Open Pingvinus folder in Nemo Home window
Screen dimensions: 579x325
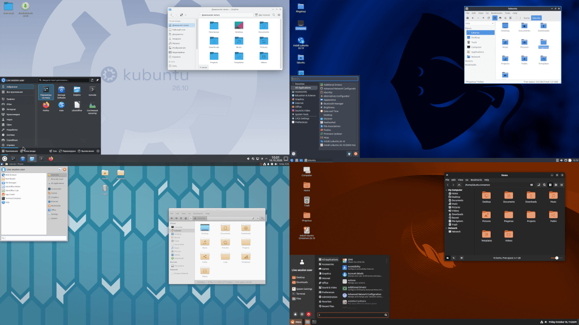pyautogui.click(x=509, y=216)
